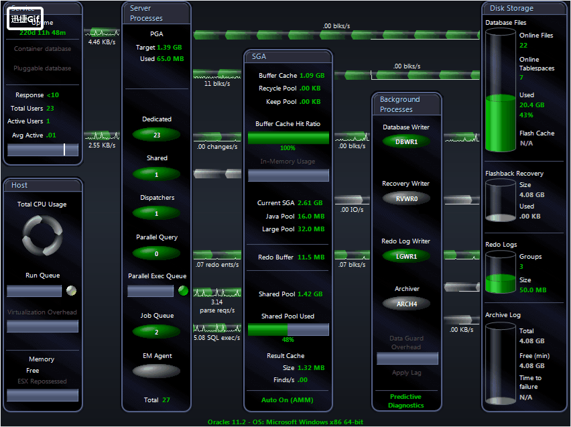Click the Dedicated server processes oval showing 23
Viewport: 571px width, 427px height.
tap(157, 135)
